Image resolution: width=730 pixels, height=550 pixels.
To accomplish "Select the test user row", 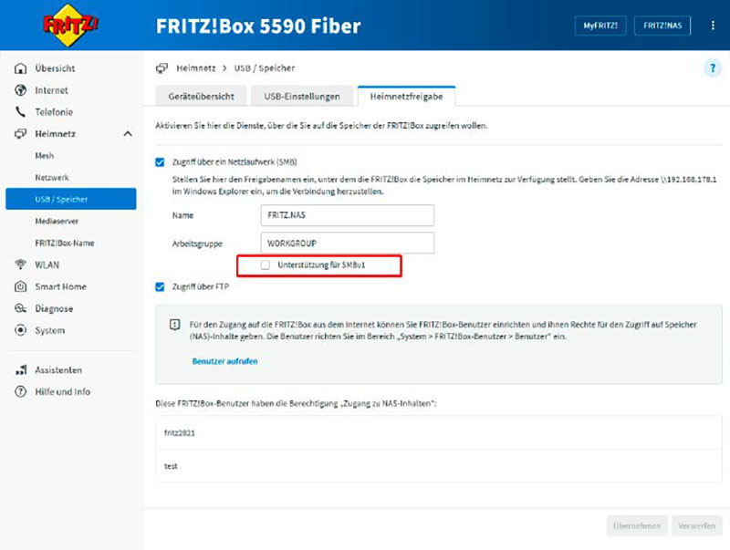I will click(439, 466).
